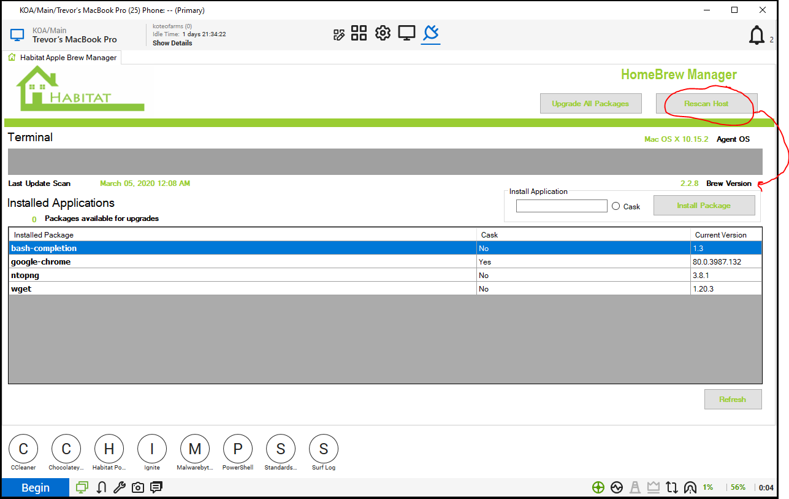Click Show Details under idle time
The width and height of the screenshot is (789, 499).
(x=172, y=44)
